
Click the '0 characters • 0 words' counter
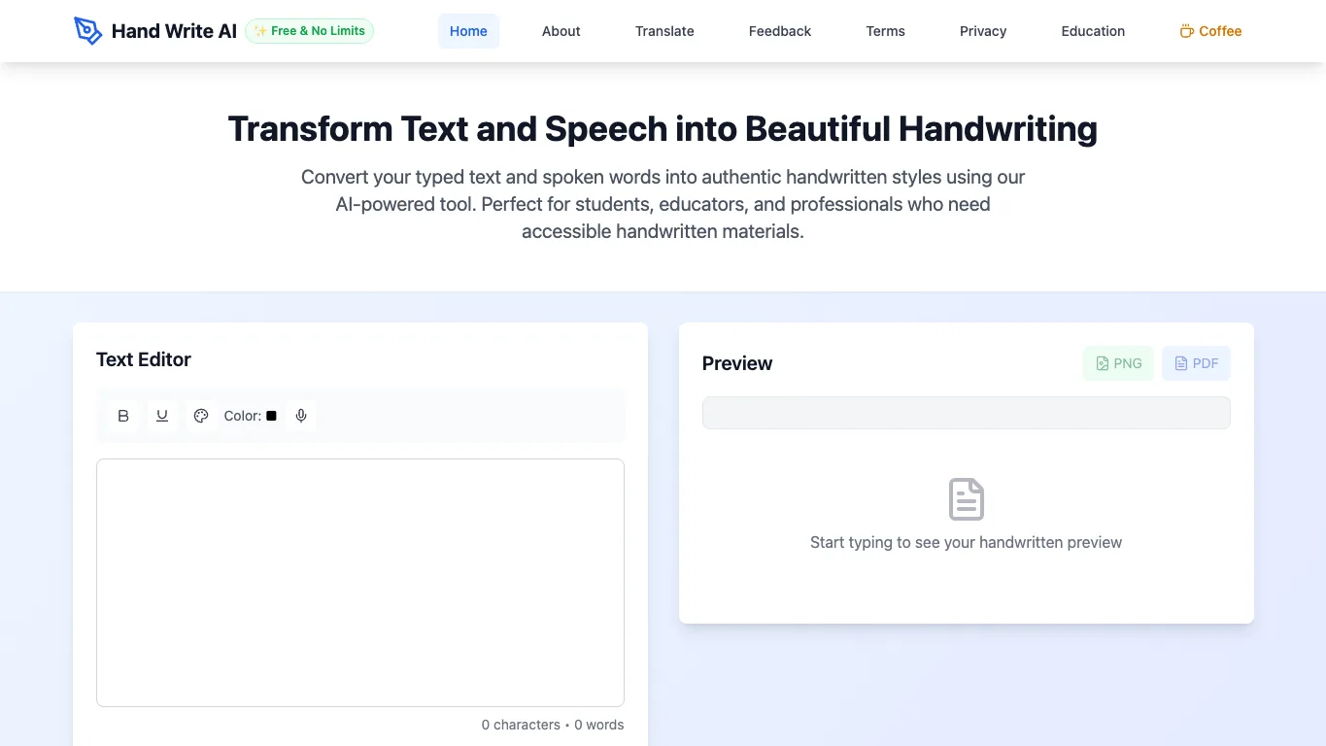click(553, 725)
